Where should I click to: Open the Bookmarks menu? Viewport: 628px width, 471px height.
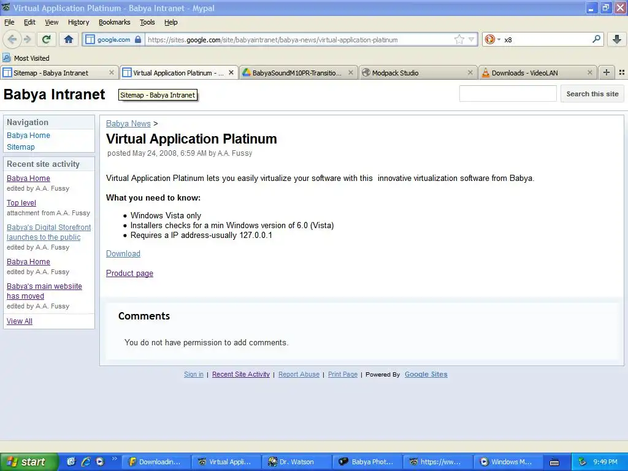click(115, 22)
